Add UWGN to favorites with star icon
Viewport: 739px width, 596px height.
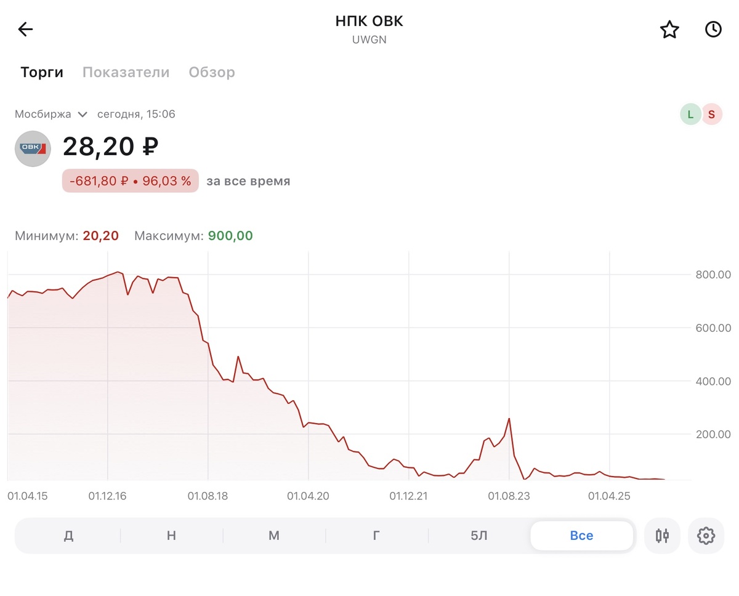click(669, 29)
